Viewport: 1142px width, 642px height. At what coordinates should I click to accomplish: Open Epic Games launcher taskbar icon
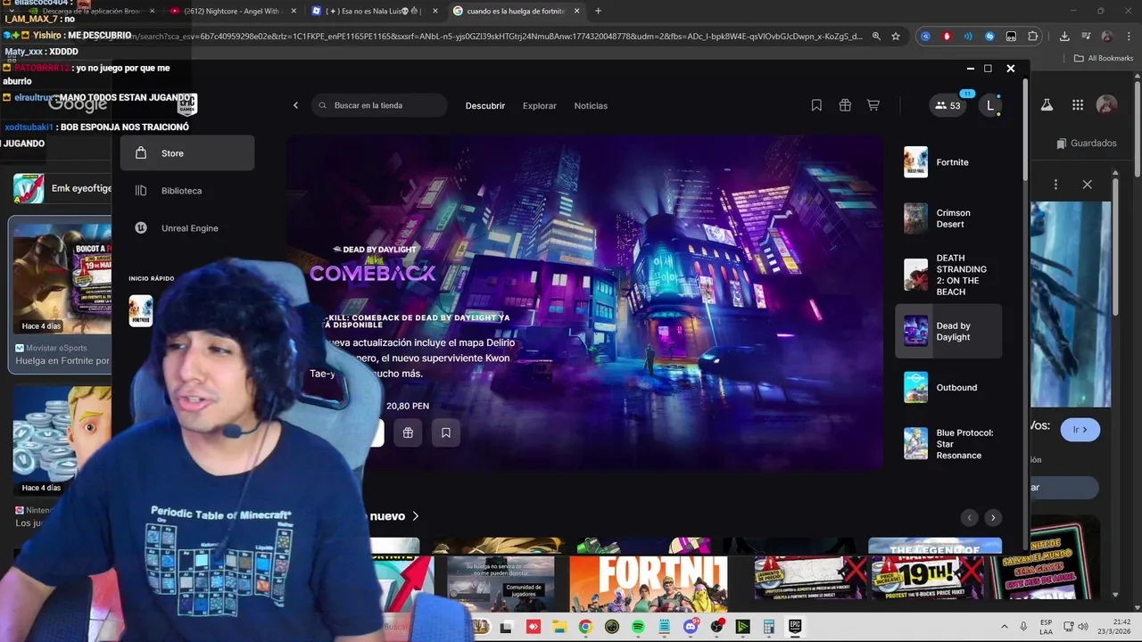(795, 627)
